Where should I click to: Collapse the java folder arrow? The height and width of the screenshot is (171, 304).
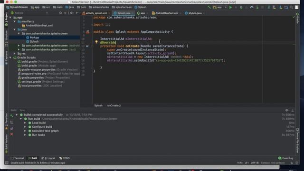(x=15, y=29)
